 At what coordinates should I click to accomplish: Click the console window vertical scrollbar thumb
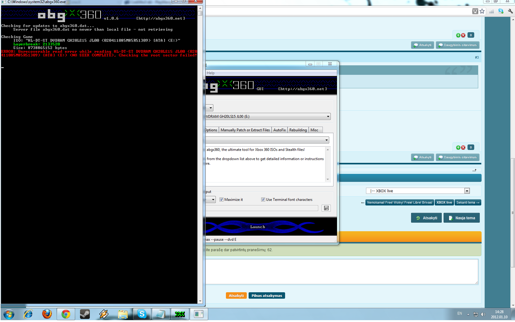coord(200,13)
